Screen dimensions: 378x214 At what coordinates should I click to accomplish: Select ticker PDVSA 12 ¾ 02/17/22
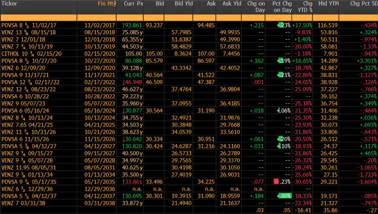click(x=30, y=82)
